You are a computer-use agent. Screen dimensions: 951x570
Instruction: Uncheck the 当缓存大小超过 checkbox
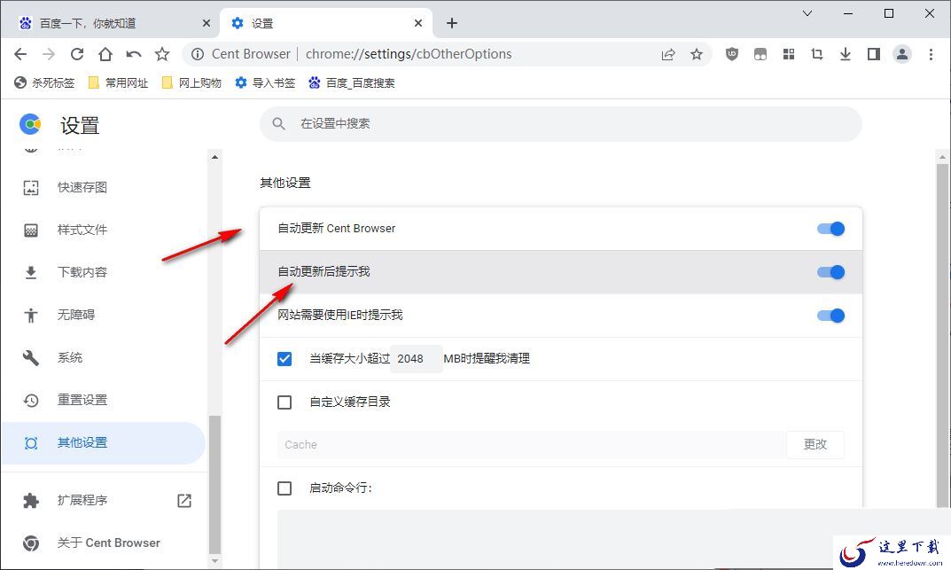(285, 359)
